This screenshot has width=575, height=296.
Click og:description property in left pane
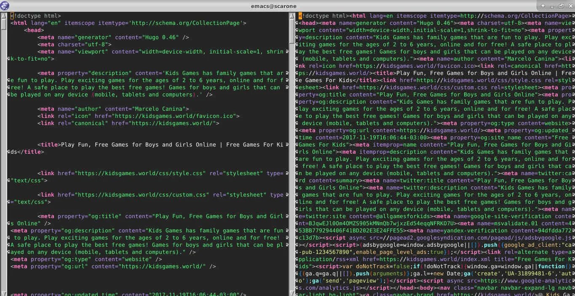click(x=73, y=231)
